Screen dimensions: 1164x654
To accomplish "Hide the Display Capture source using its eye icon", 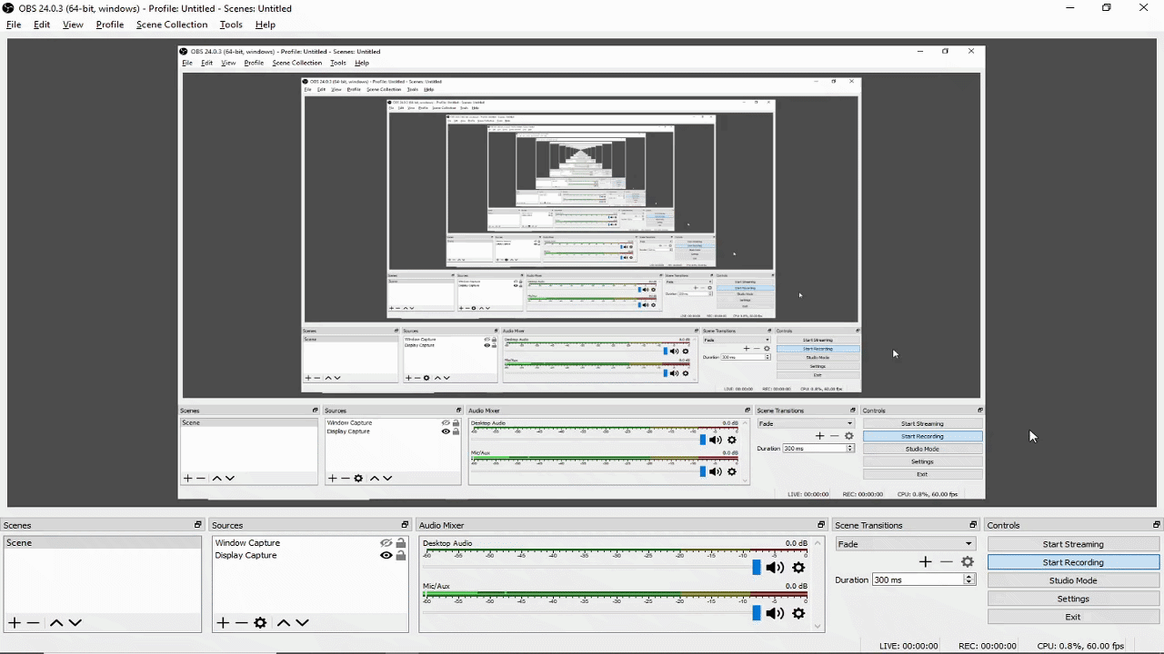I will (386, 555).
